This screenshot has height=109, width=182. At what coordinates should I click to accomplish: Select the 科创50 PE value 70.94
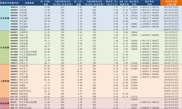tap(47, 30)
